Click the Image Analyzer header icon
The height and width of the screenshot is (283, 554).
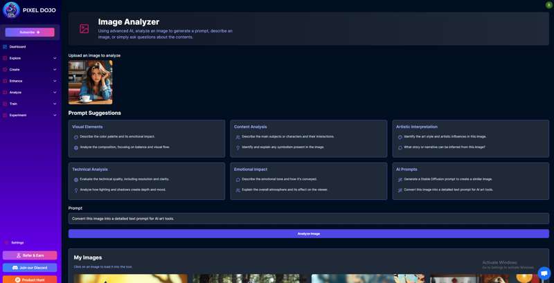point(84,29)
